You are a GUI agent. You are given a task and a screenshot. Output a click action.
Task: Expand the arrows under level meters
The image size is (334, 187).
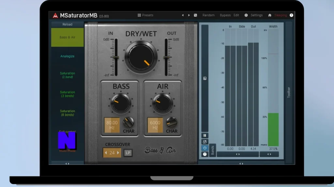coord(238,154)
